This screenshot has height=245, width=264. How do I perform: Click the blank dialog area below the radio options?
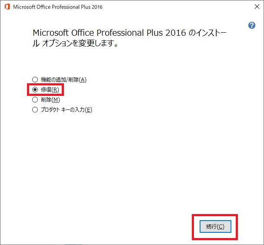pyautogui.click(x=130, y=166)
